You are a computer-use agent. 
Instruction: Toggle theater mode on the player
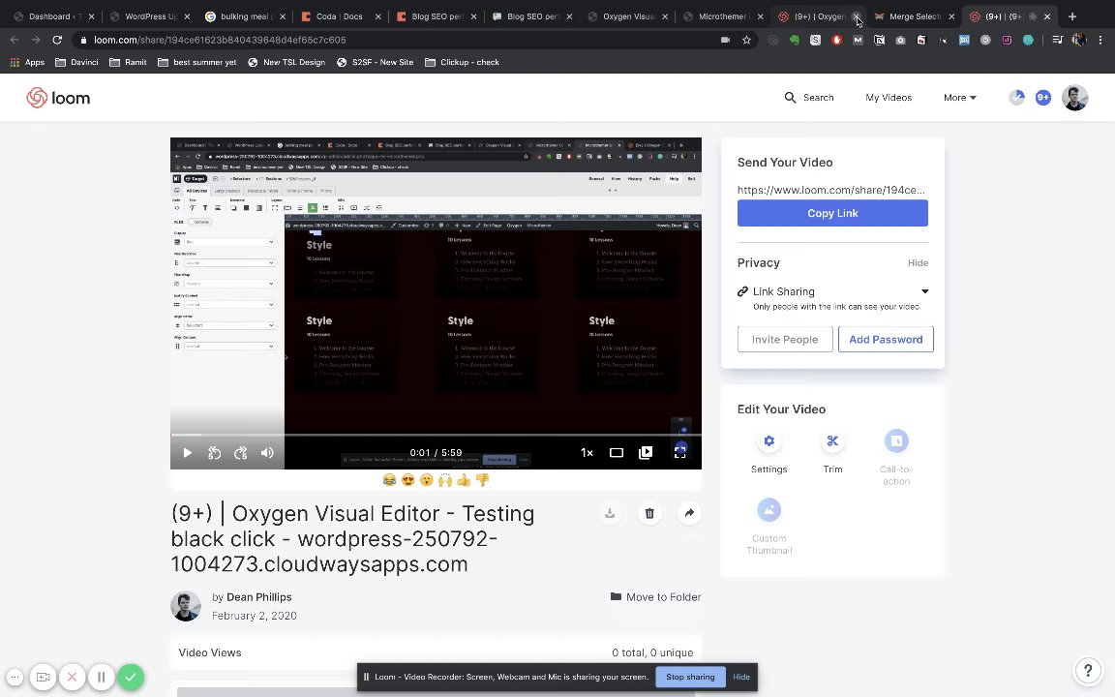pos(616,452)
